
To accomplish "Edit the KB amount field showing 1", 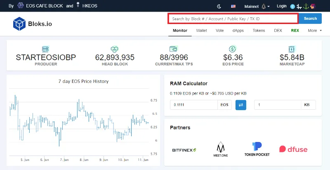I will click(x=278, y=105).
